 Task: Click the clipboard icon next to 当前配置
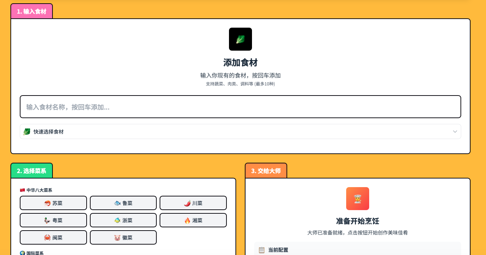coord(261,250)
